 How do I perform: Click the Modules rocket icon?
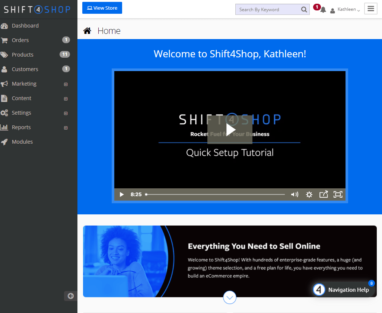pyautogui.click(x=4, y=142)
